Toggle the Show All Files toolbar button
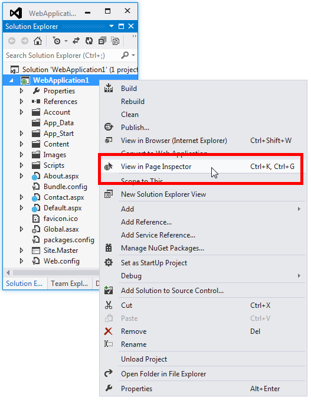The height and width of the screenshot is (400, 311). 115,41
